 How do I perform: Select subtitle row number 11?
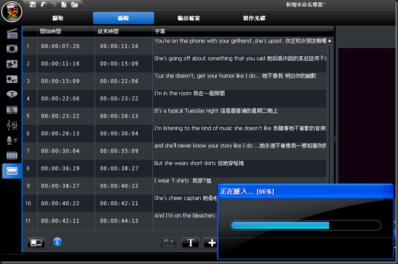point(28,221)
